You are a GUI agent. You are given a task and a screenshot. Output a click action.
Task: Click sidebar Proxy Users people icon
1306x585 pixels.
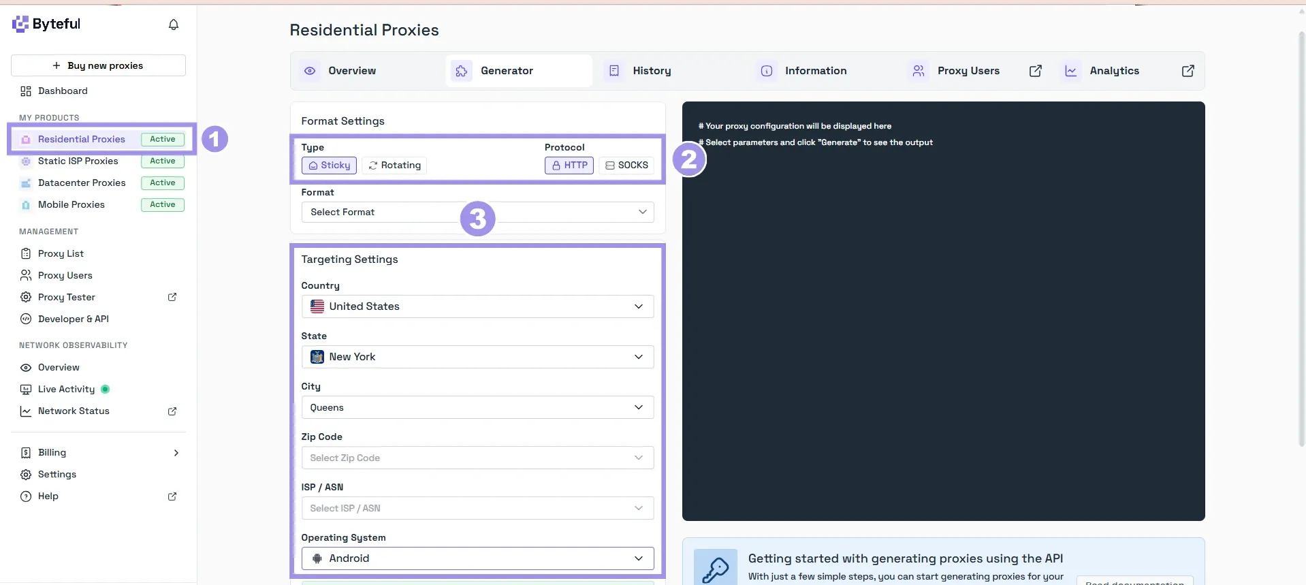(26, 275)
